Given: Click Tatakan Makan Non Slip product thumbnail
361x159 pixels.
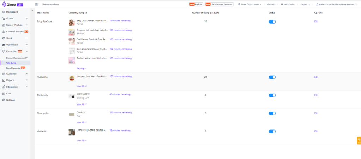Looking at the screenshot, I should (x=72, y=60).
